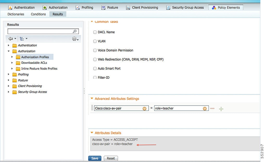Click the Posture tab icon
264x162 pixels.
pos(103,8)
